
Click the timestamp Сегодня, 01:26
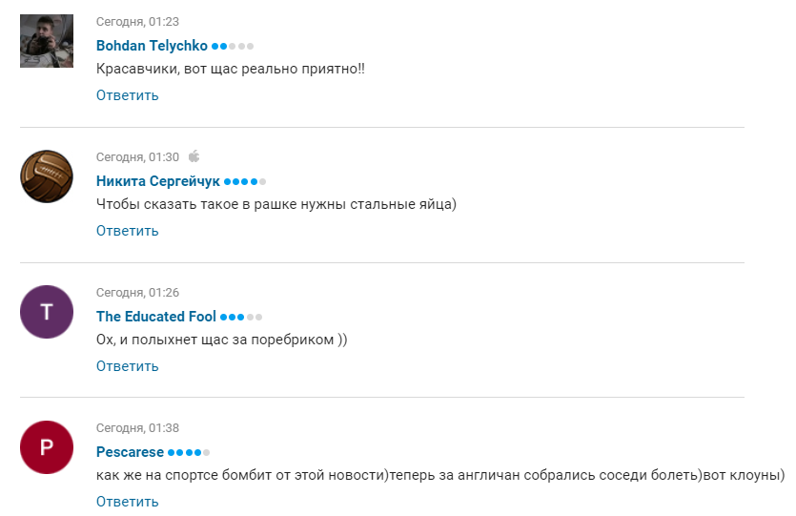tap(137, 293)
